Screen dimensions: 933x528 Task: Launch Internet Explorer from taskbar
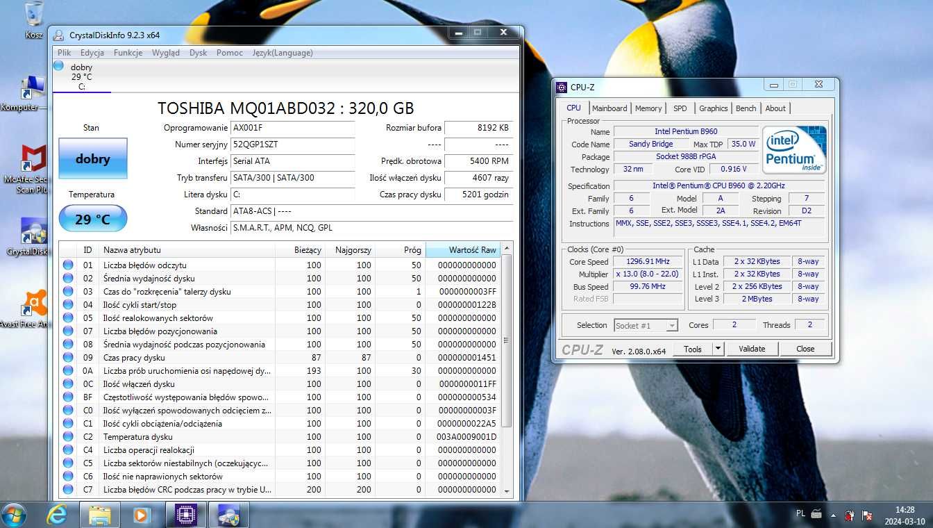tap(57, 515)
